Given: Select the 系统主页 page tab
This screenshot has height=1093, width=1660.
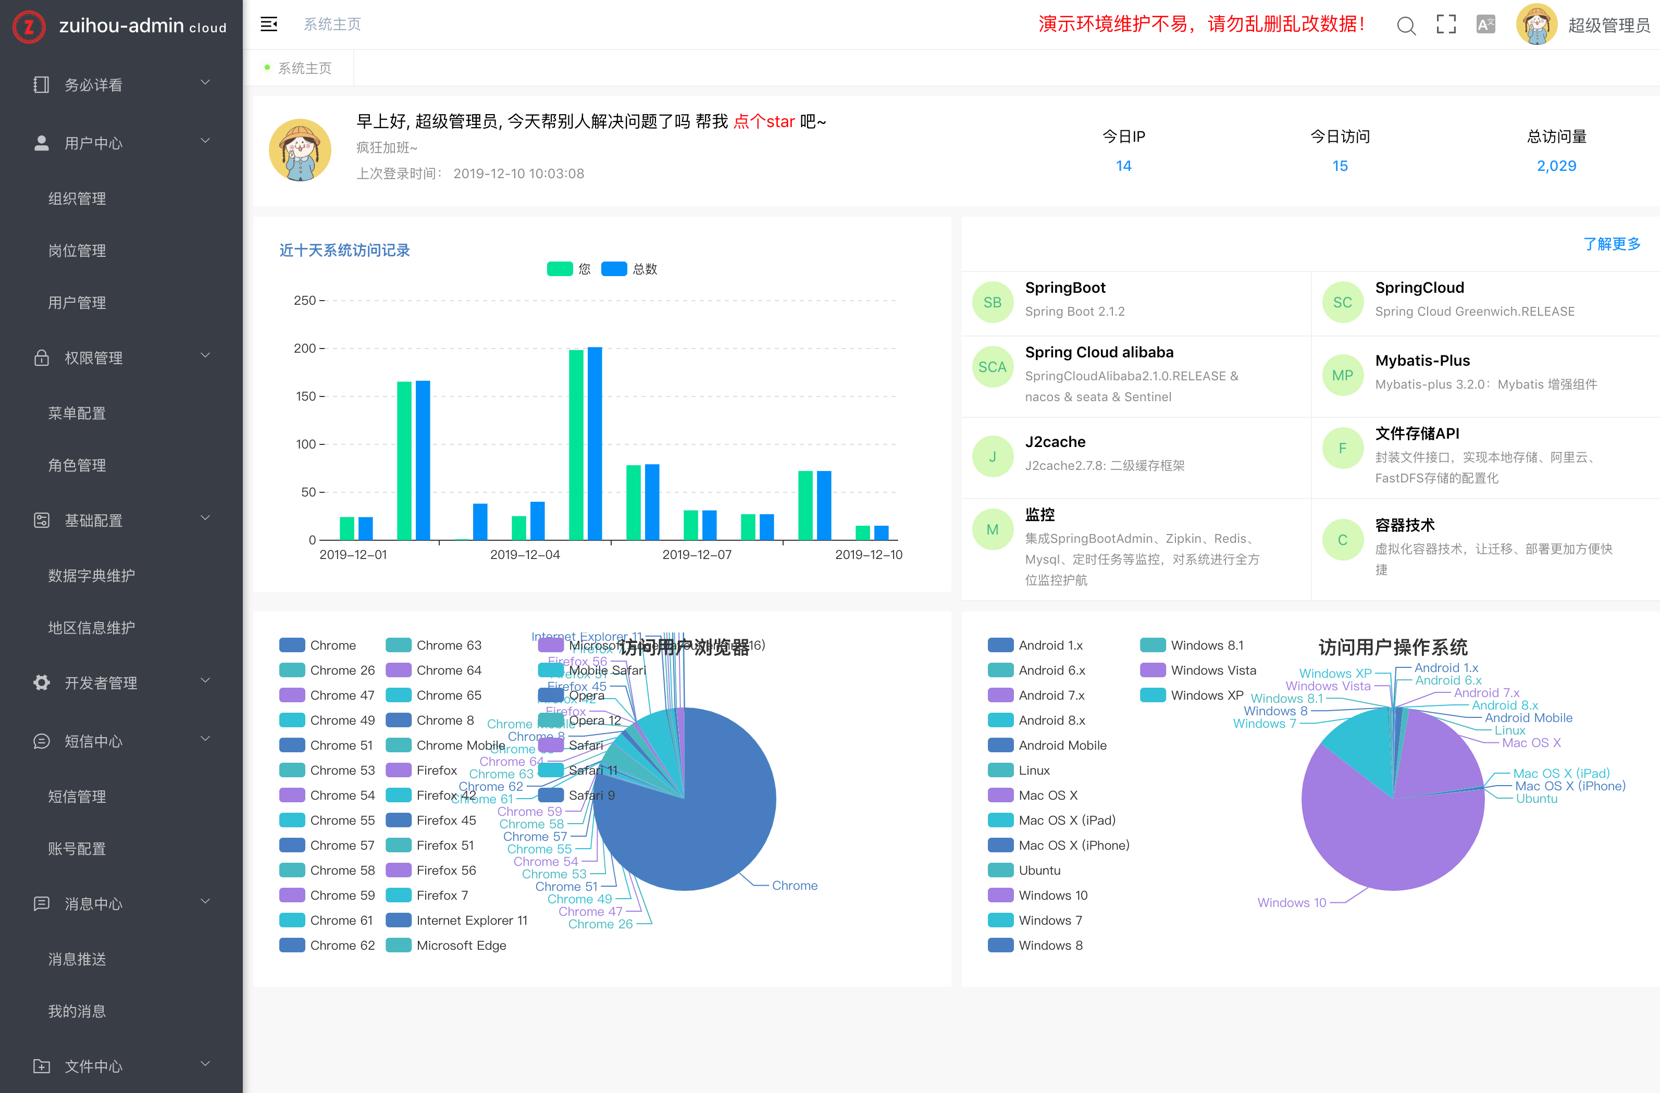Looking at the screenshot, I should tap(304, 68).
